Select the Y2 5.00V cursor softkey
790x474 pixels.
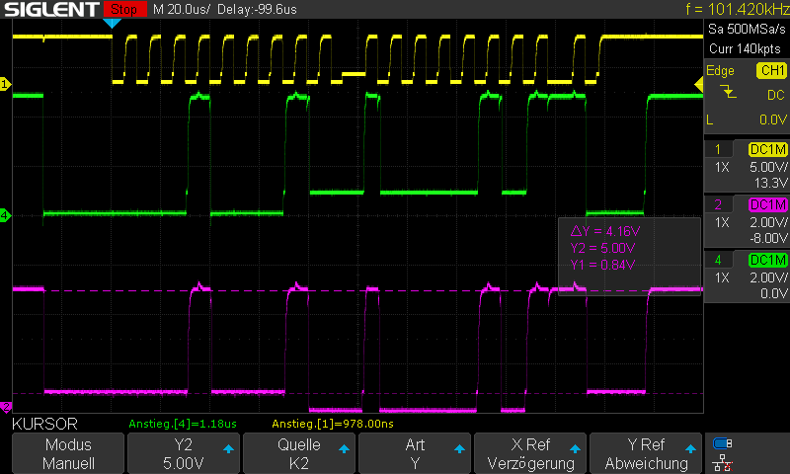[184, 453]
